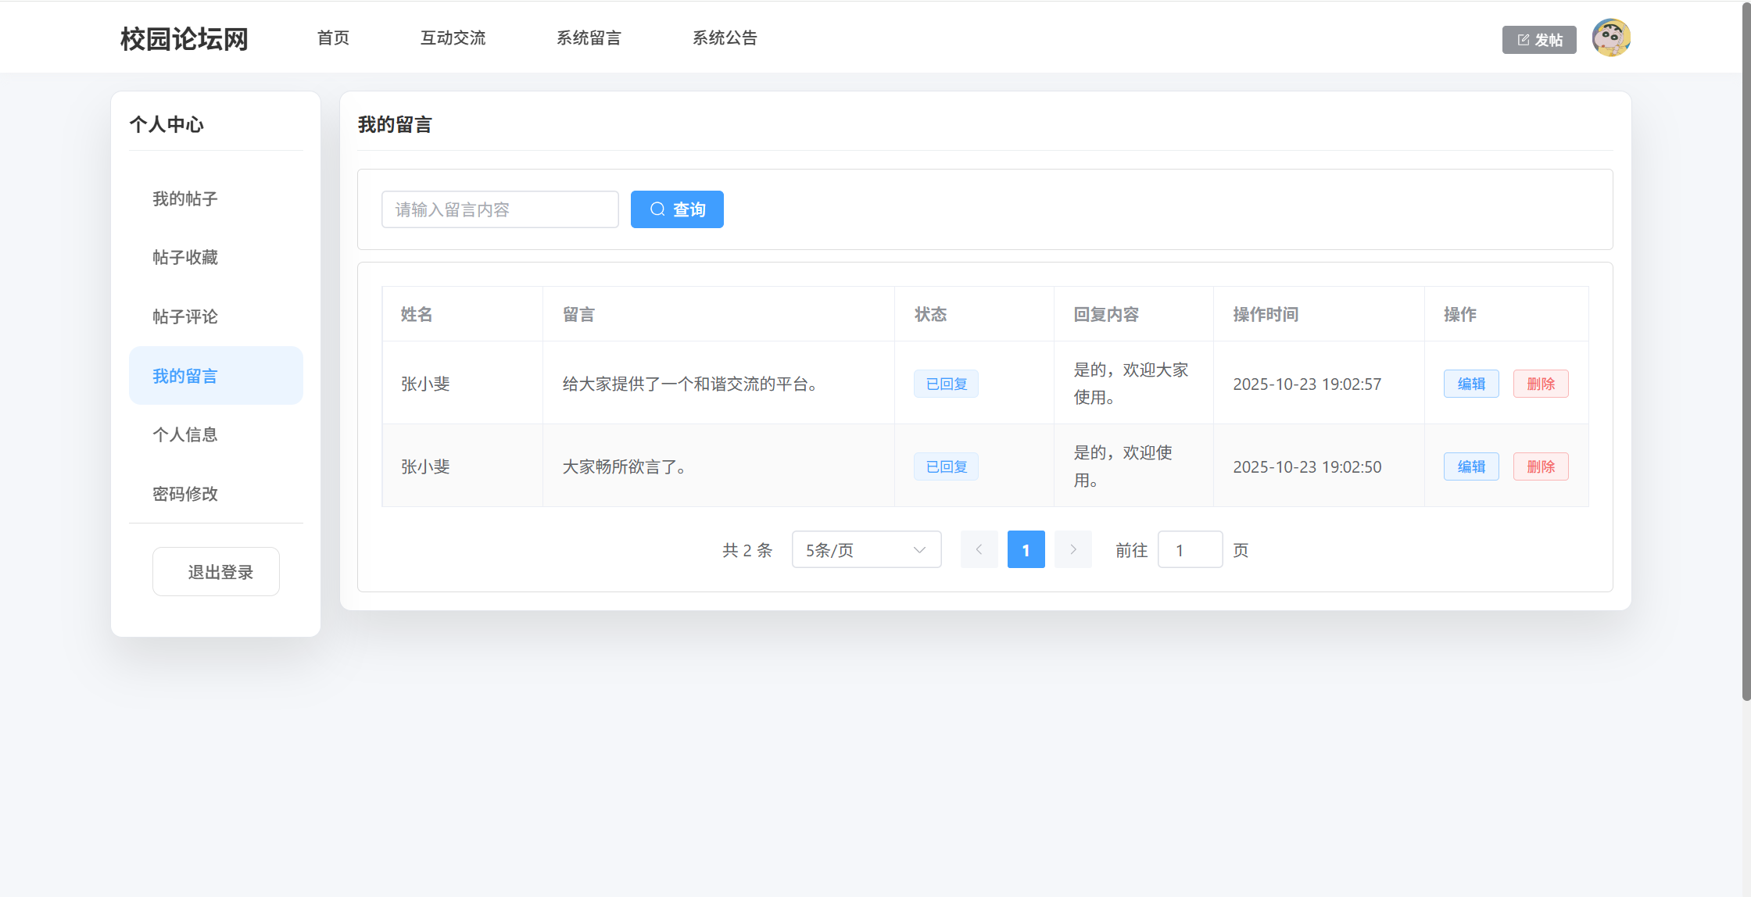Click the go-to page number input

pos(1189,549)
